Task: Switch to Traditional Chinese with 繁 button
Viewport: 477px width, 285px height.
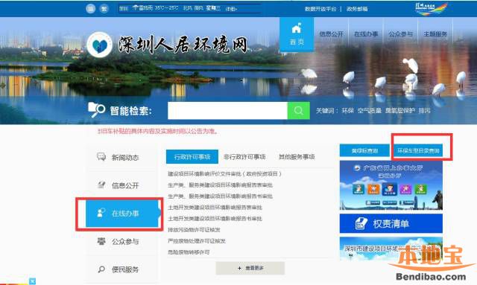Action: click(104, 8)
